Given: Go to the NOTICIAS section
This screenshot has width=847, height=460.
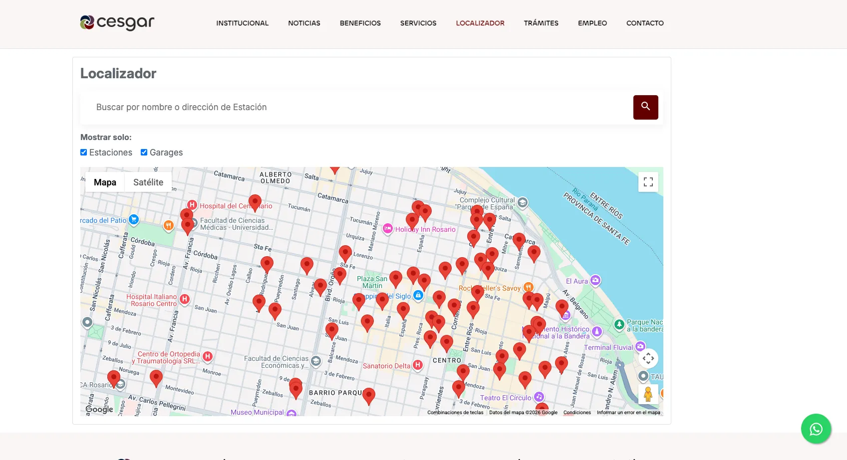Looking at the screenshot, I should [x=304, y=23].
